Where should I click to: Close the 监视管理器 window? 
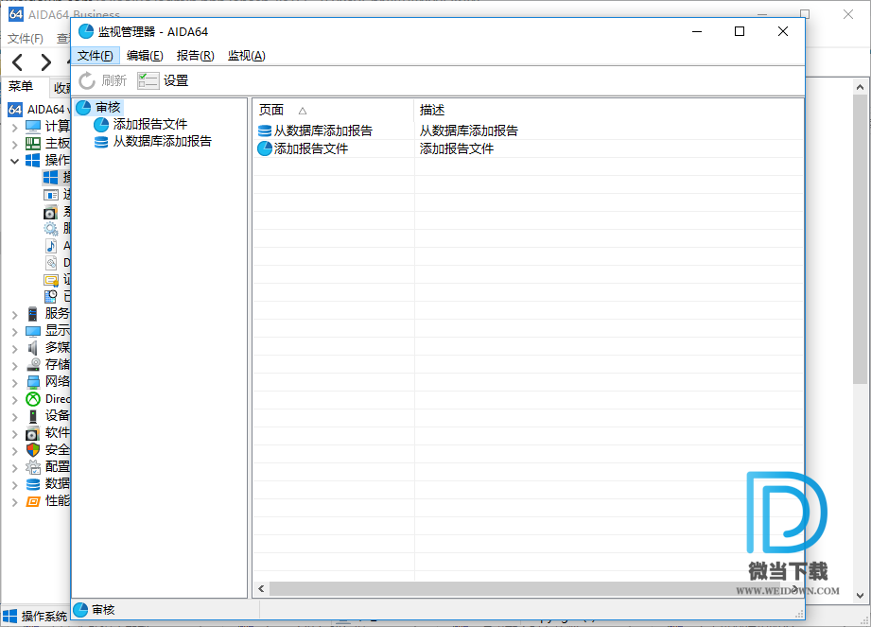click(x=783, y=31)
